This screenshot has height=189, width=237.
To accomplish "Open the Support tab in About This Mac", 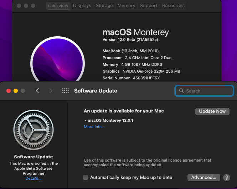I will (x=149, y=6).
